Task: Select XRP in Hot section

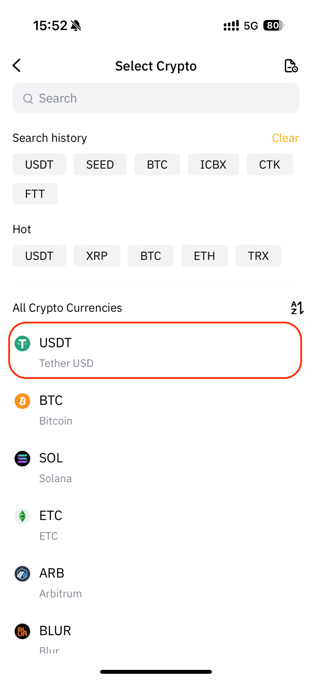Action: 97,256
